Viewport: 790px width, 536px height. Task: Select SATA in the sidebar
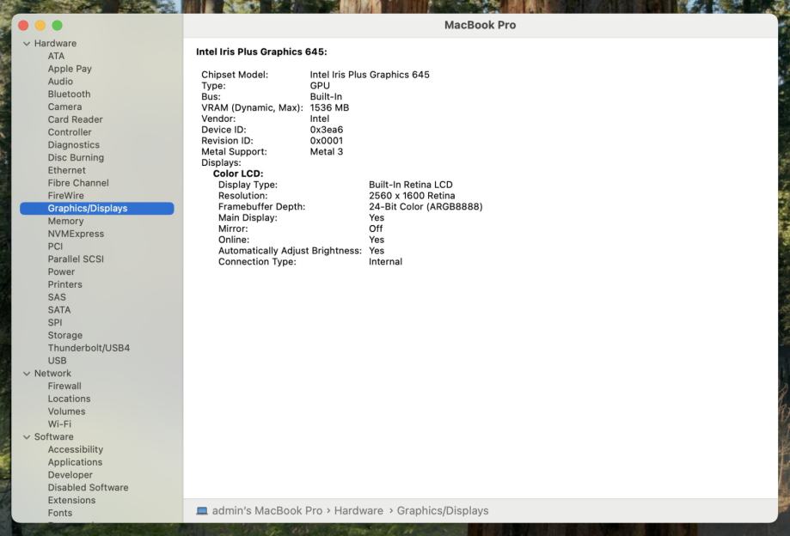click(x=59, y=310)
